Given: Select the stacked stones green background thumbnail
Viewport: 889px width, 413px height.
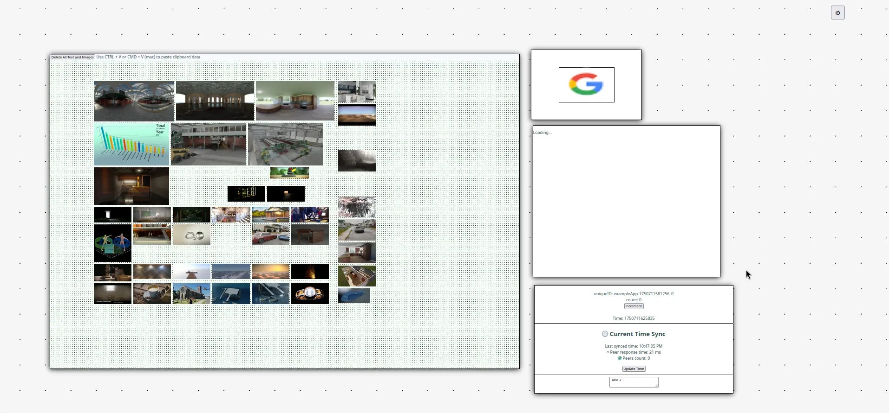Looking at the screenshot, I should pyautogui.click(x=289, y=173).
